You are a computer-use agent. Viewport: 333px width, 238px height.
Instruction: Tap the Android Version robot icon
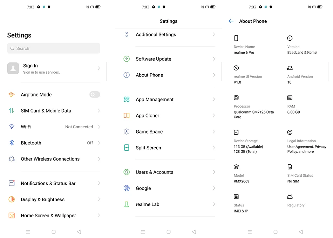pos(290,68)
